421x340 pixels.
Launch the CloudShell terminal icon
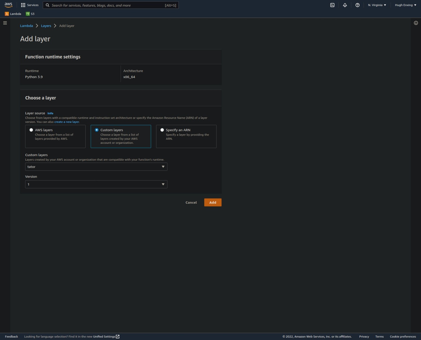pyautogui.click(x=332, y=5)
